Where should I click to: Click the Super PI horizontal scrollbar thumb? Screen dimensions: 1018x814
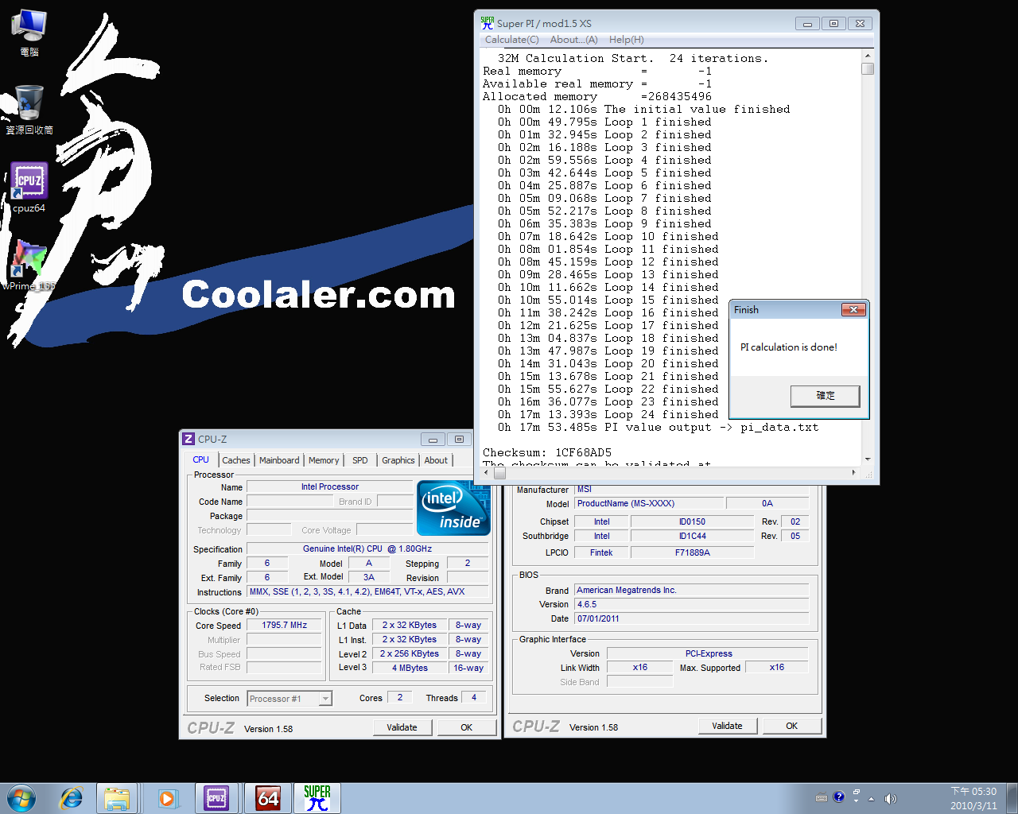(499, 472)
